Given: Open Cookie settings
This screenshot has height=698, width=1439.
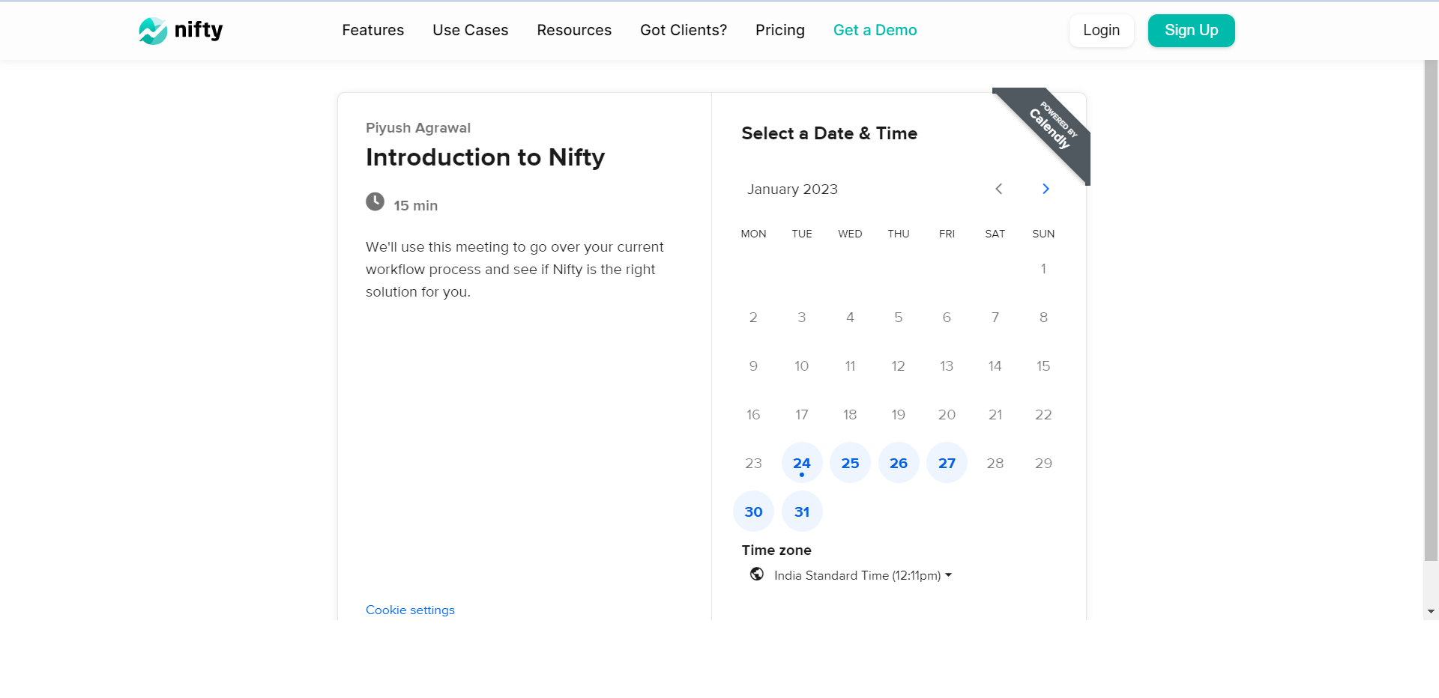Looking at the screenshot, I should (410, 610).
